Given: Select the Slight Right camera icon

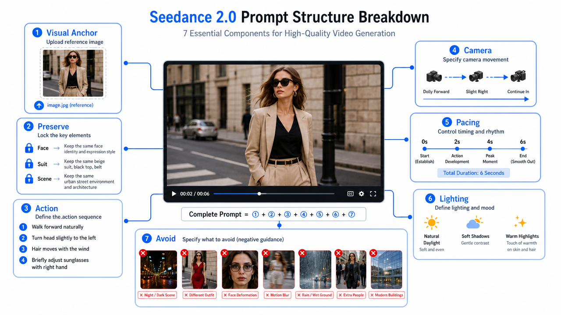Looking at the screenshot, I should (x=476, y=77).
